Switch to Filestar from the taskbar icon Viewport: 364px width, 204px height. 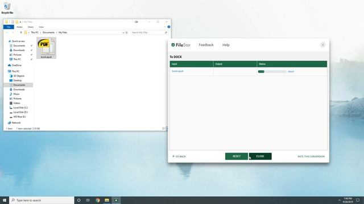click(x=116, y=200)
